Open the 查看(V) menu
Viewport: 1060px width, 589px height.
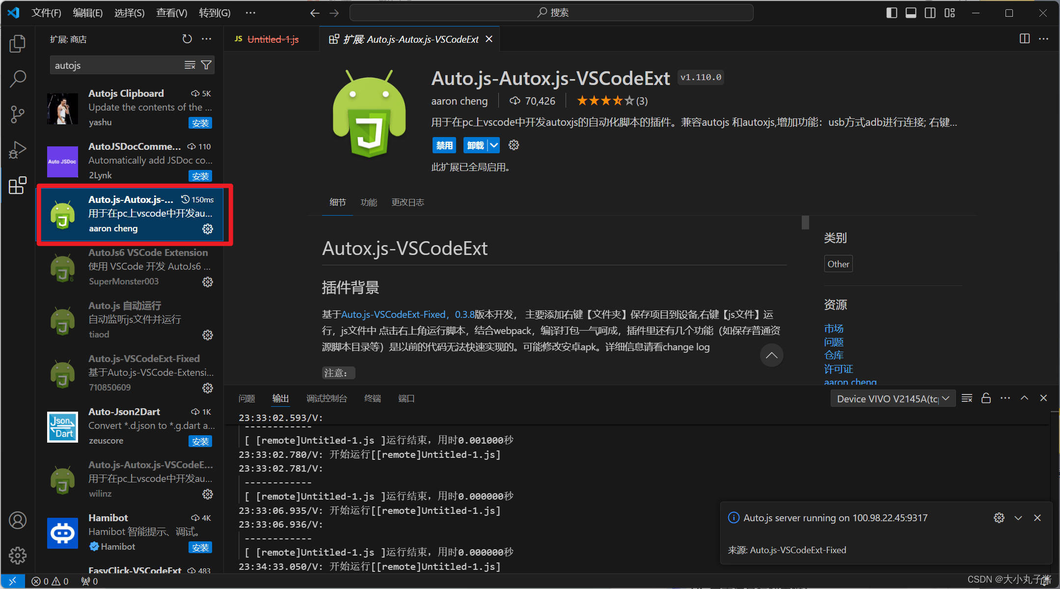point(171,13)
